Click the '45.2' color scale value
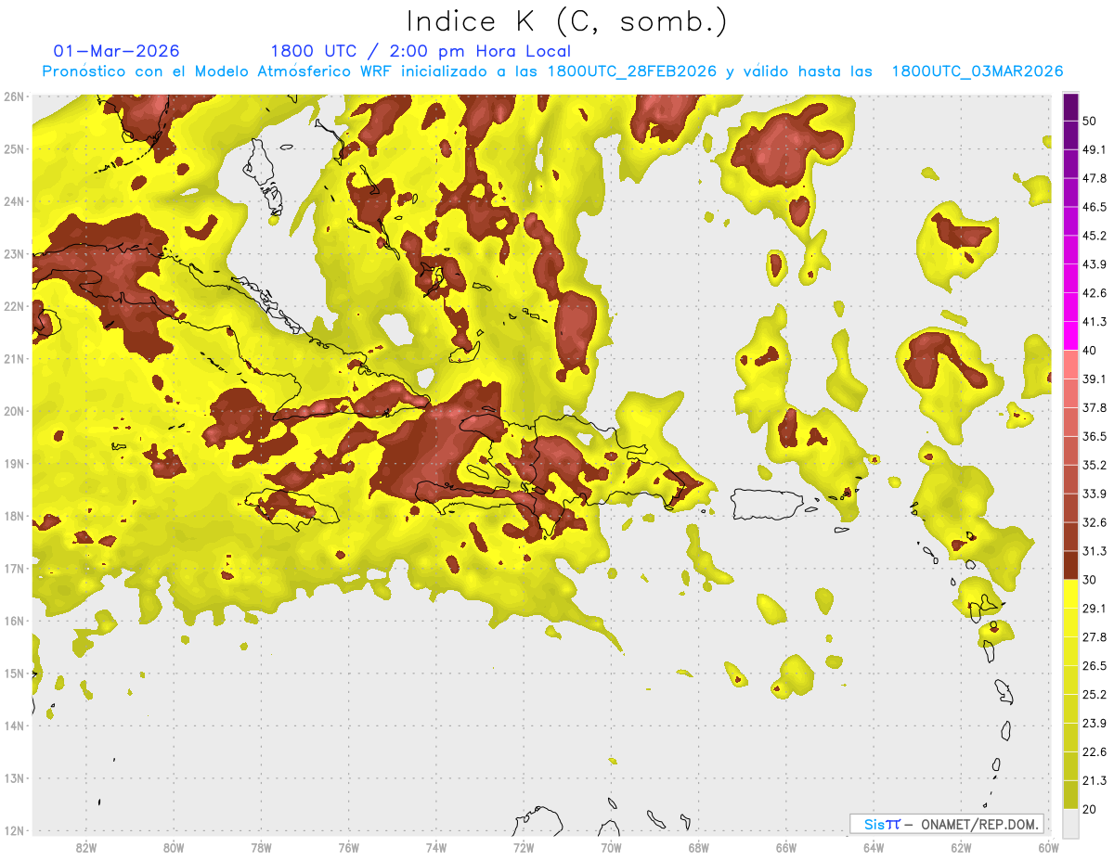Image resolution: width=1114 pixels, height=860 pixels. click(x=1094, y=236)
